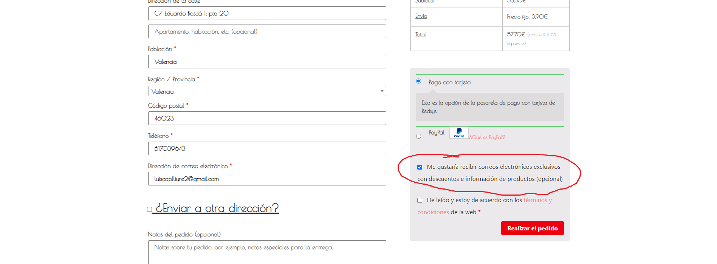Viewport: 717px width, 264px height.
Task: Select PayPal payment radio button
Action: coord(418,136)
